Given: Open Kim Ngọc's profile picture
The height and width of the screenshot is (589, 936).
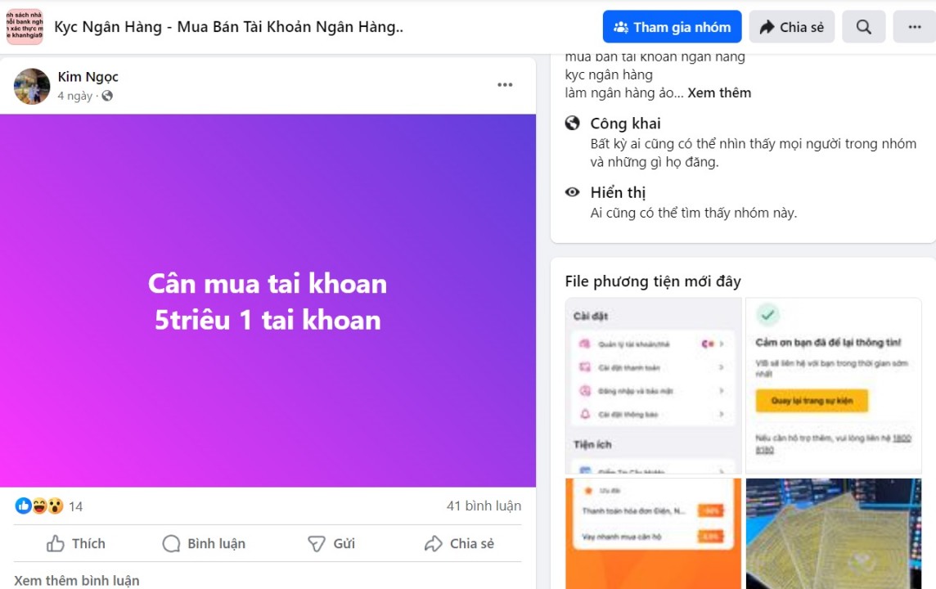Looking at the screenshot, I should coord(32,86).
